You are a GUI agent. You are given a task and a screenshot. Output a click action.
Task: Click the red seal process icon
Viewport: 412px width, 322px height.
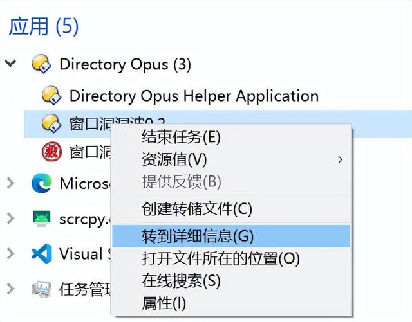coord(51,152)
